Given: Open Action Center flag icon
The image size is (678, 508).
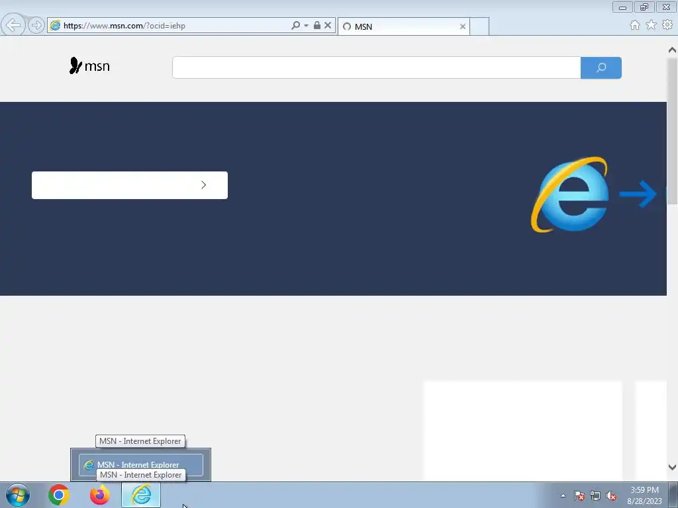Looking at the screenshot, I should pos(579,495).
